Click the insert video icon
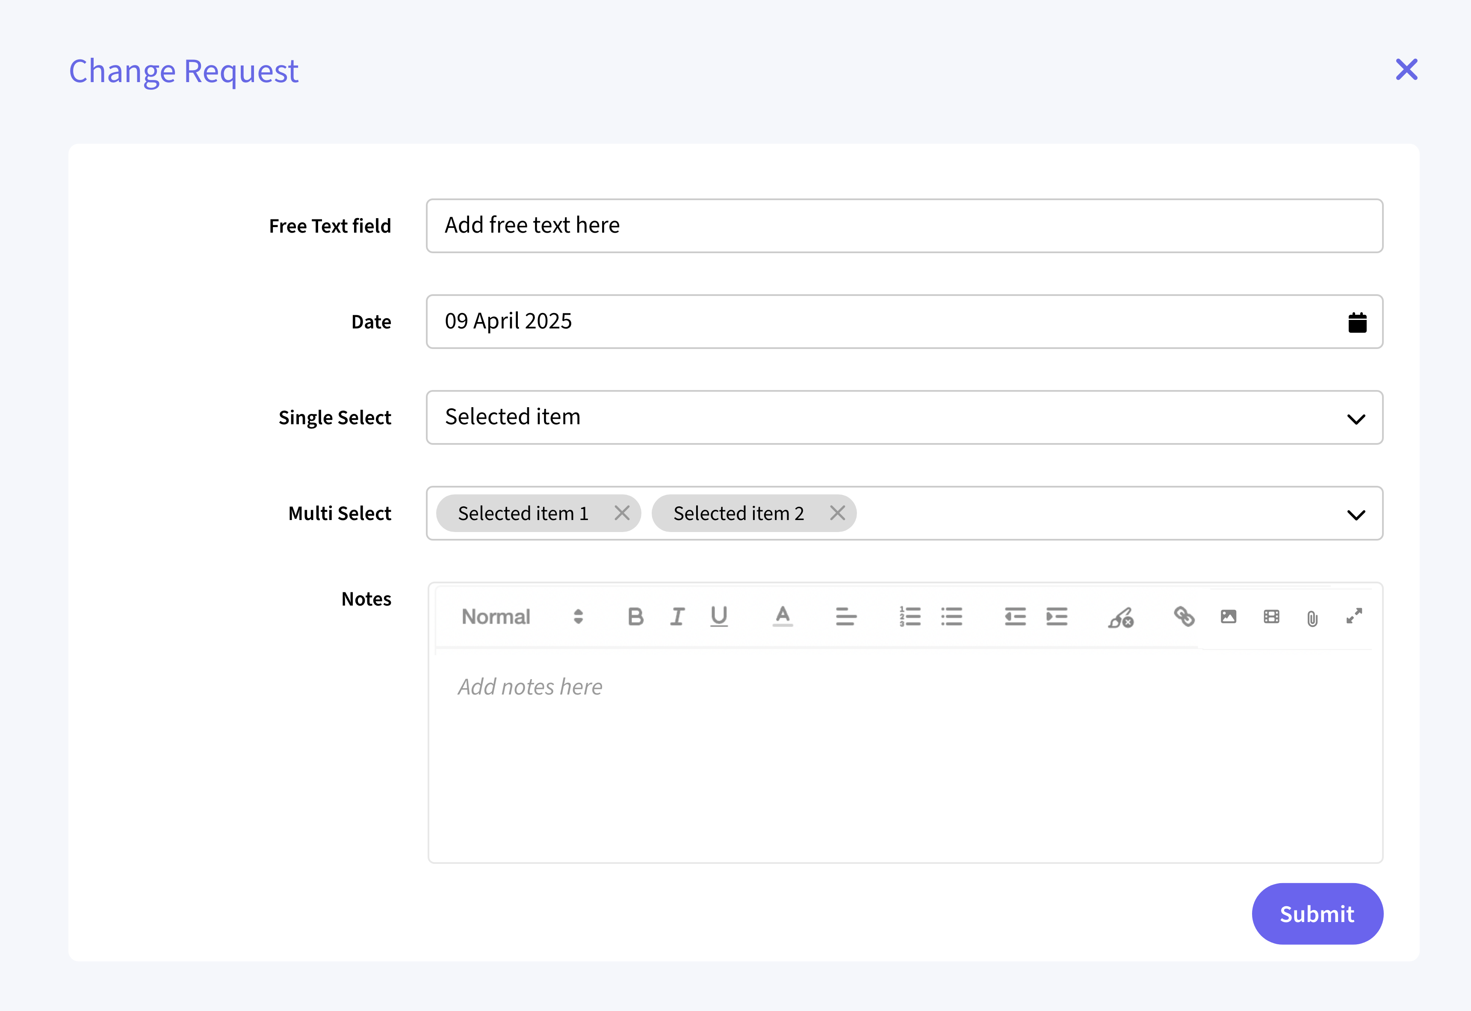1471x1011 pixels. coord(1271,616)
